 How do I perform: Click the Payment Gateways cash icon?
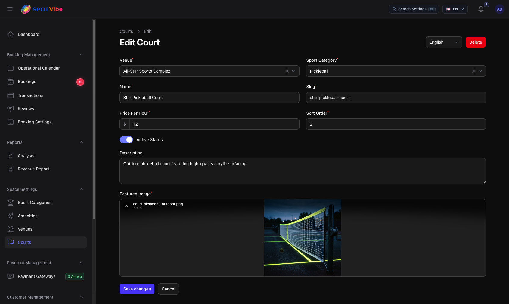(11, 276)
